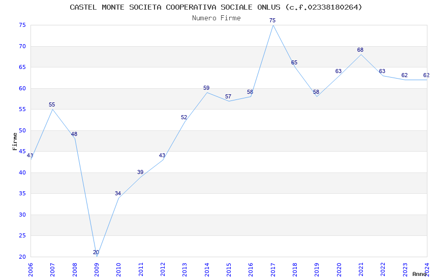The width and height of the screenshot is (432, 279).
Task: Click the 'Anno' axis title
Action: tap(419, 274)
